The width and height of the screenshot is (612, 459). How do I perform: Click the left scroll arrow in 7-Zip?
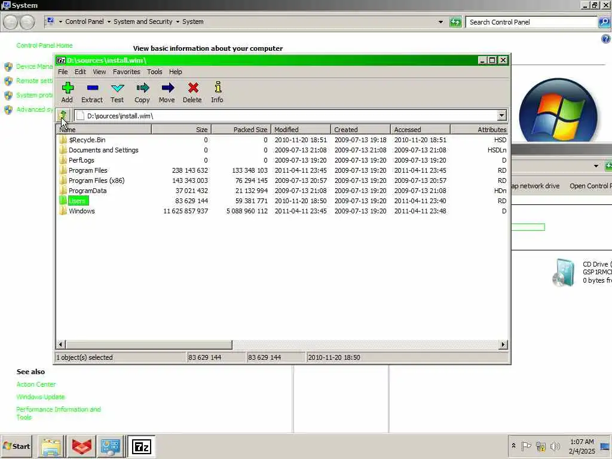60,345
